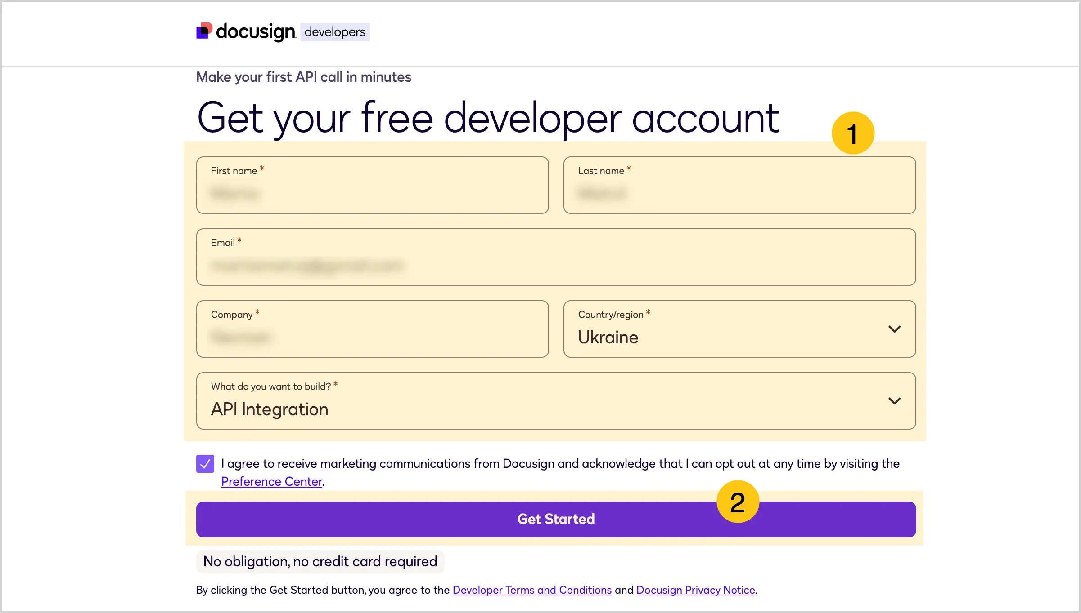The height and width of the screenshot is (613, 1081).
Task: Open the Preference Center link
Action: [x=272, y=482]
